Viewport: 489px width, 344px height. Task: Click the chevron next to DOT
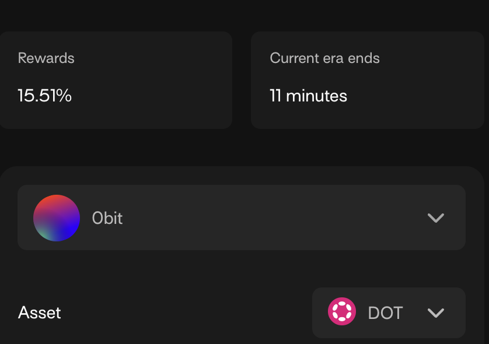[434, 313]
